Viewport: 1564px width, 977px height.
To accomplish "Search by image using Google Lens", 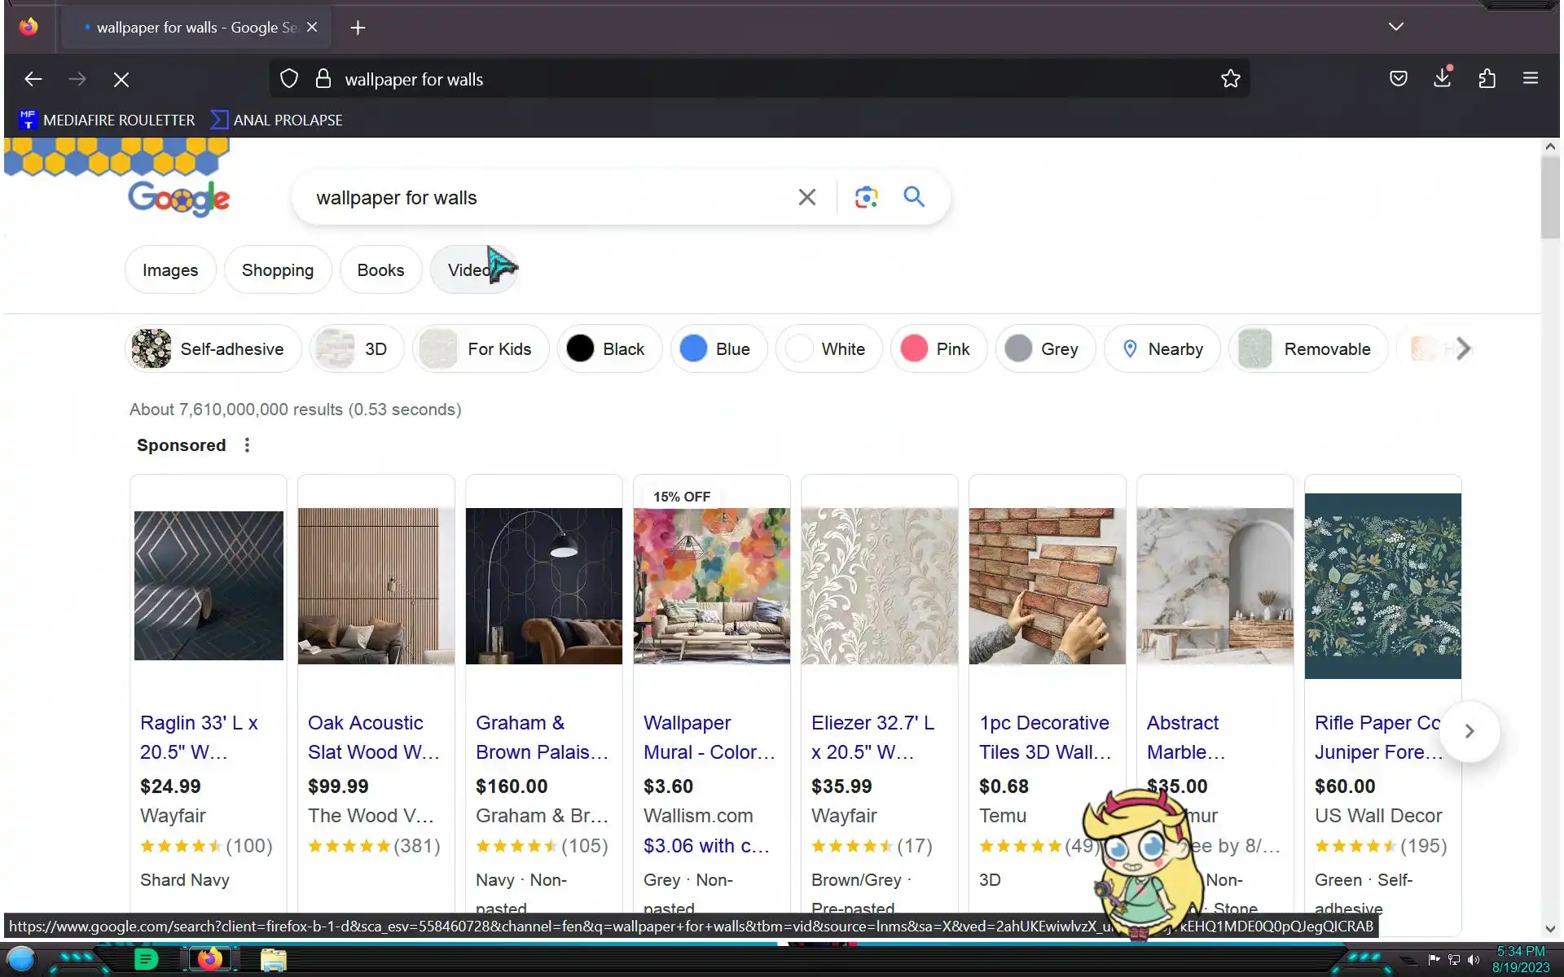I will 866,197.
